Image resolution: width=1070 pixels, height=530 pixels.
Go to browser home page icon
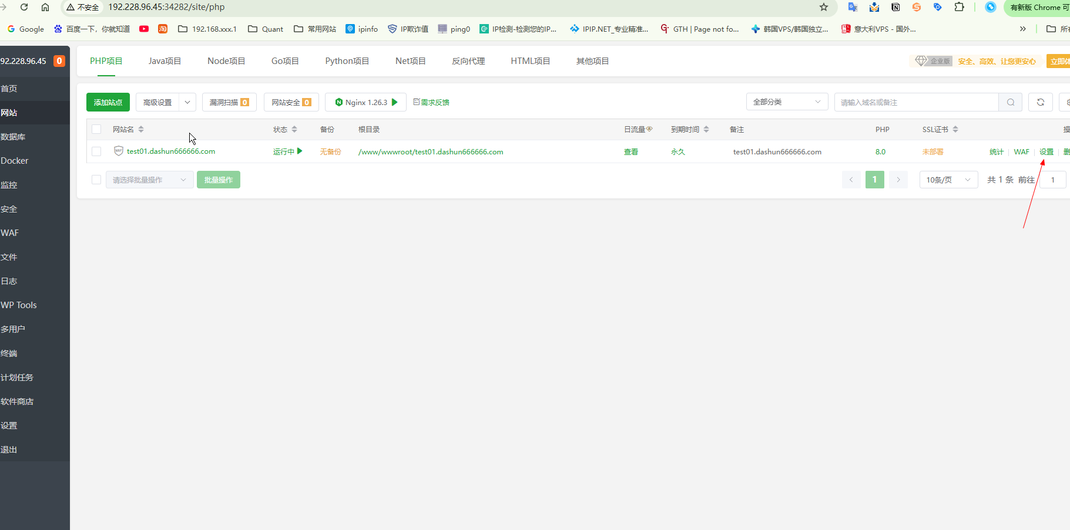(45, 7)
